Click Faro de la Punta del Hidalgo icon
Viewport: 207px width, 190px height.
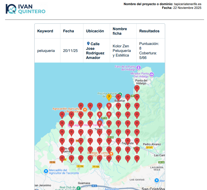139,68
